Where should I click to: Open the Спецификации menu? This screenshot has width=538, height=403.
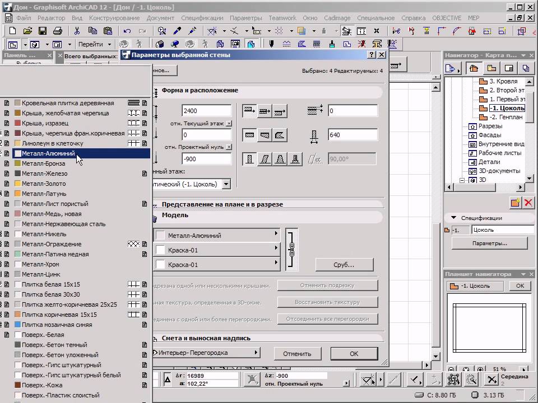click(202, 18)
